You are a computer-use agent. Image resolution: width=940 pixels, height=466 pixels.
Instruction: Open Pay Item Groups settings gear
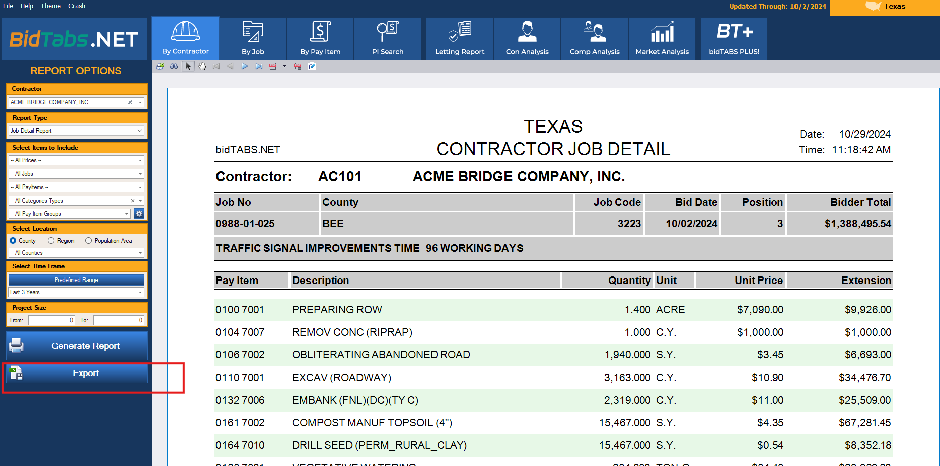pyautogui.click(x=139, y=214)
